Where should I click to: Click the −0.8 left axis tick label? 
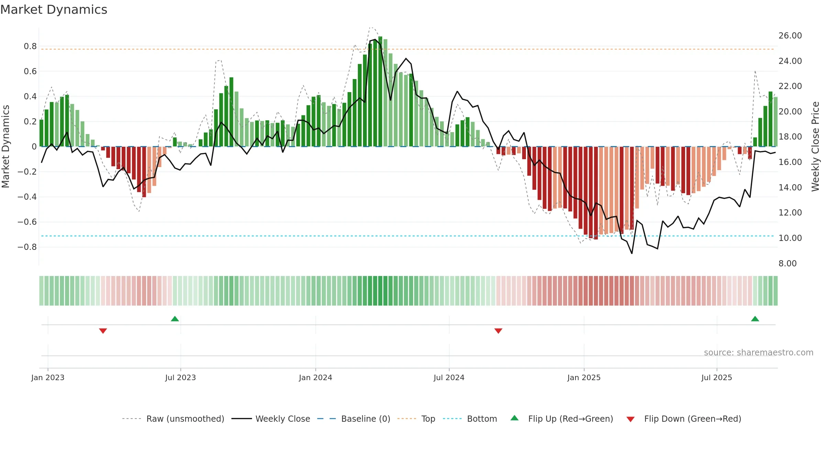pos(27,247)
